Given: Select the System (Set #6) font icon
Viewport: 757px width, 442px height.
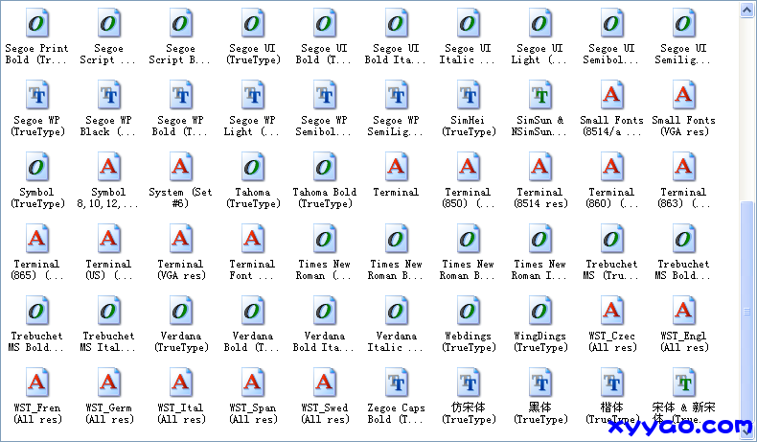Looking at the screenshot, I should click(181, 167).
